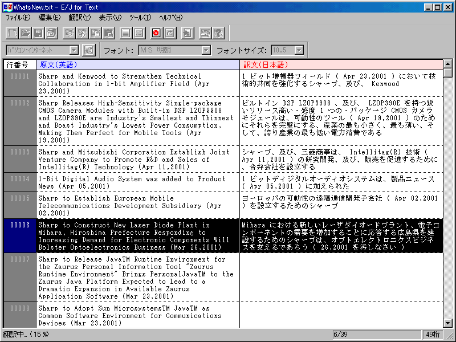The image size is (456, 342).
Task: Click the 原文(英語) column header
Action: (x=138, y=64)
